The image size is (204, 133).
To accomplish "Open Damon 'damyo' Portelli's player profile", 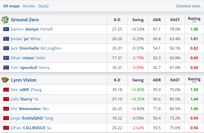I will (x=32, y=29).
